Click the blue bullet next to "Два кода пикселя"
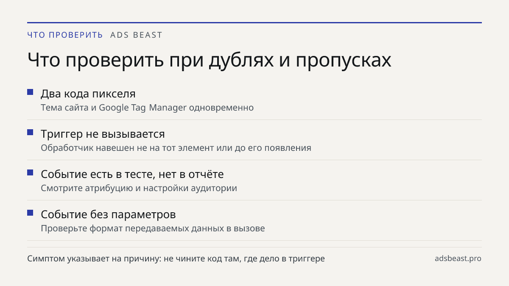This screenshot has width=509, height=286. click(x=30, y=92)
